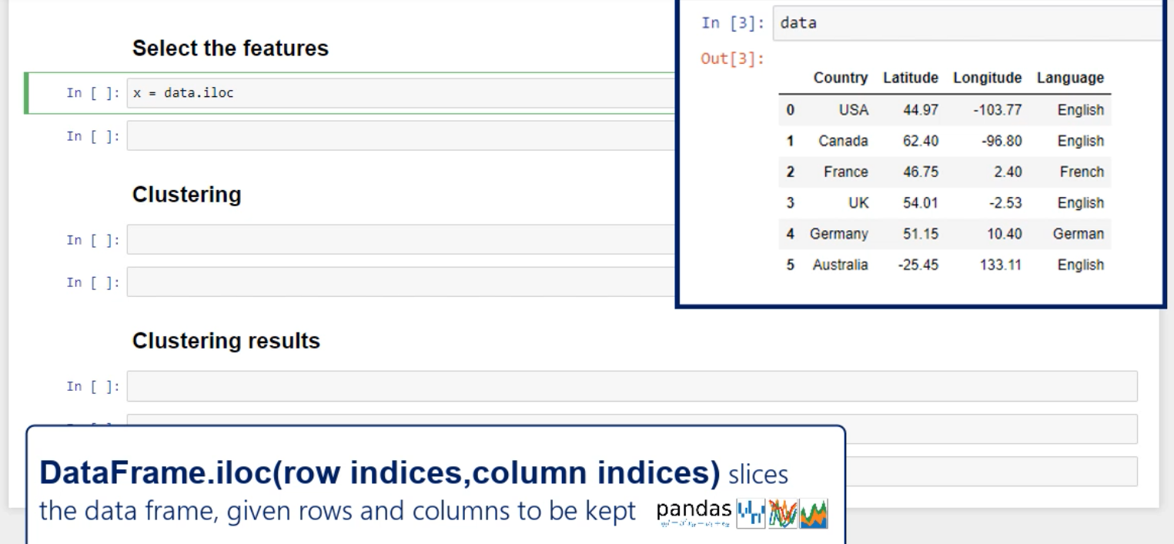This screenshot has height=544, width=1174.
Task: Click France's longitude value 2.40
Action: 1008,172
